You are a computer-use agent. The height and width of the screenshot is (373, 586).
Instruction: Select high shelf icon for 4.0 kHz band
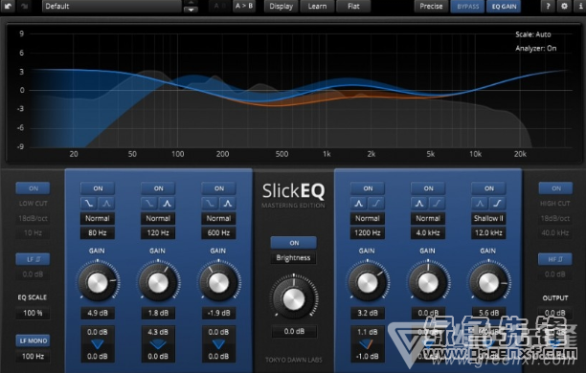tap(437, 204)
